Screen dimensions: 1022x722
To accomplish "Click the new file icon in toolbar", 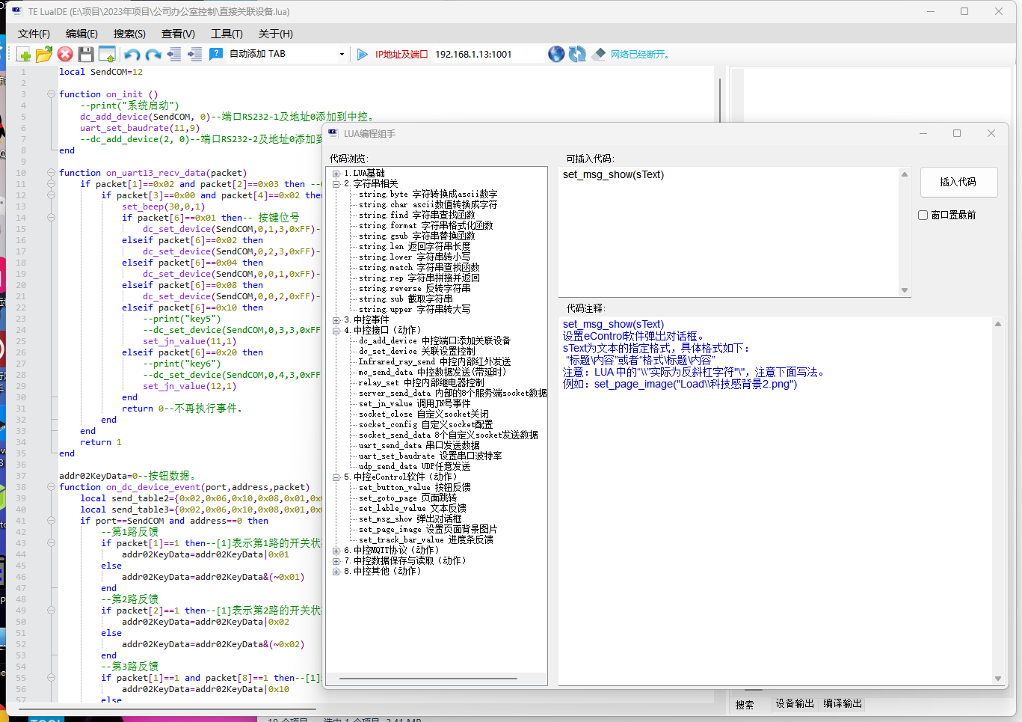I will (x=24, y=55).
